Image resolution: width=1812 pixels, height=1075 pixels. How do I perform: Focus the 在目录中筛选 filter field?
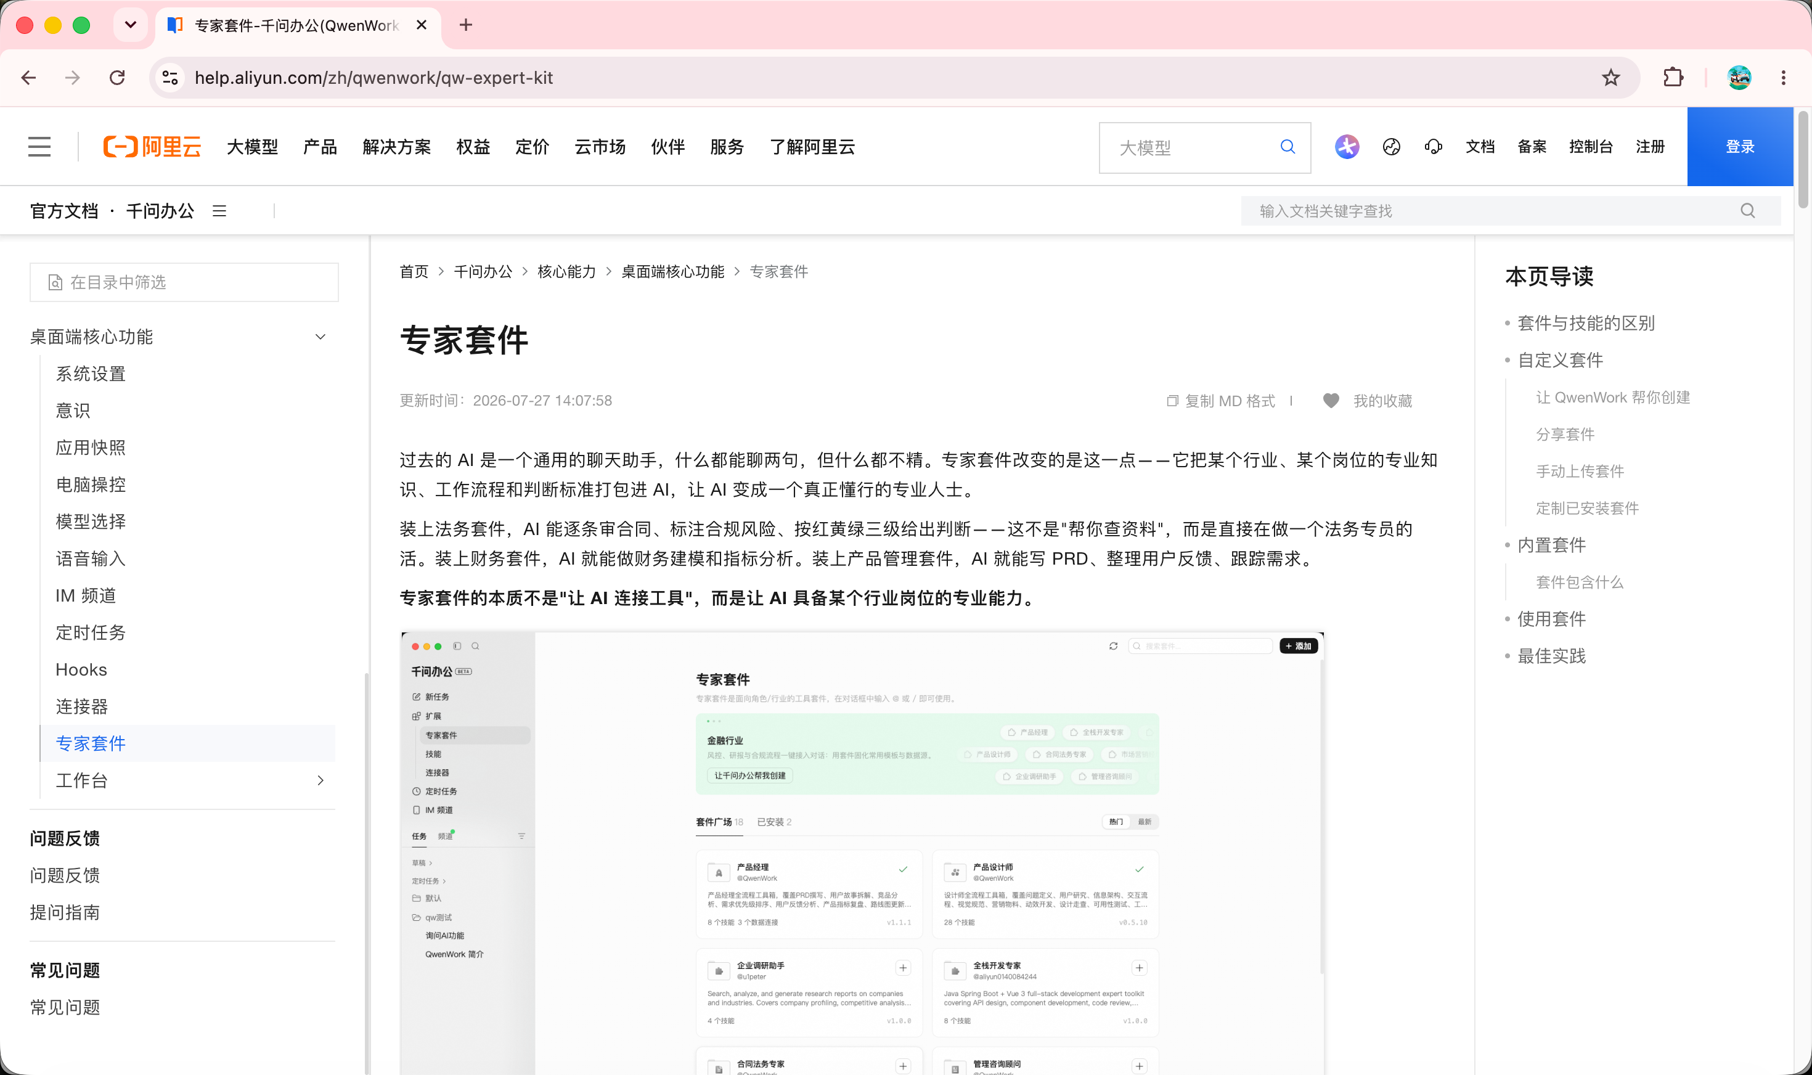pos(184,282)
